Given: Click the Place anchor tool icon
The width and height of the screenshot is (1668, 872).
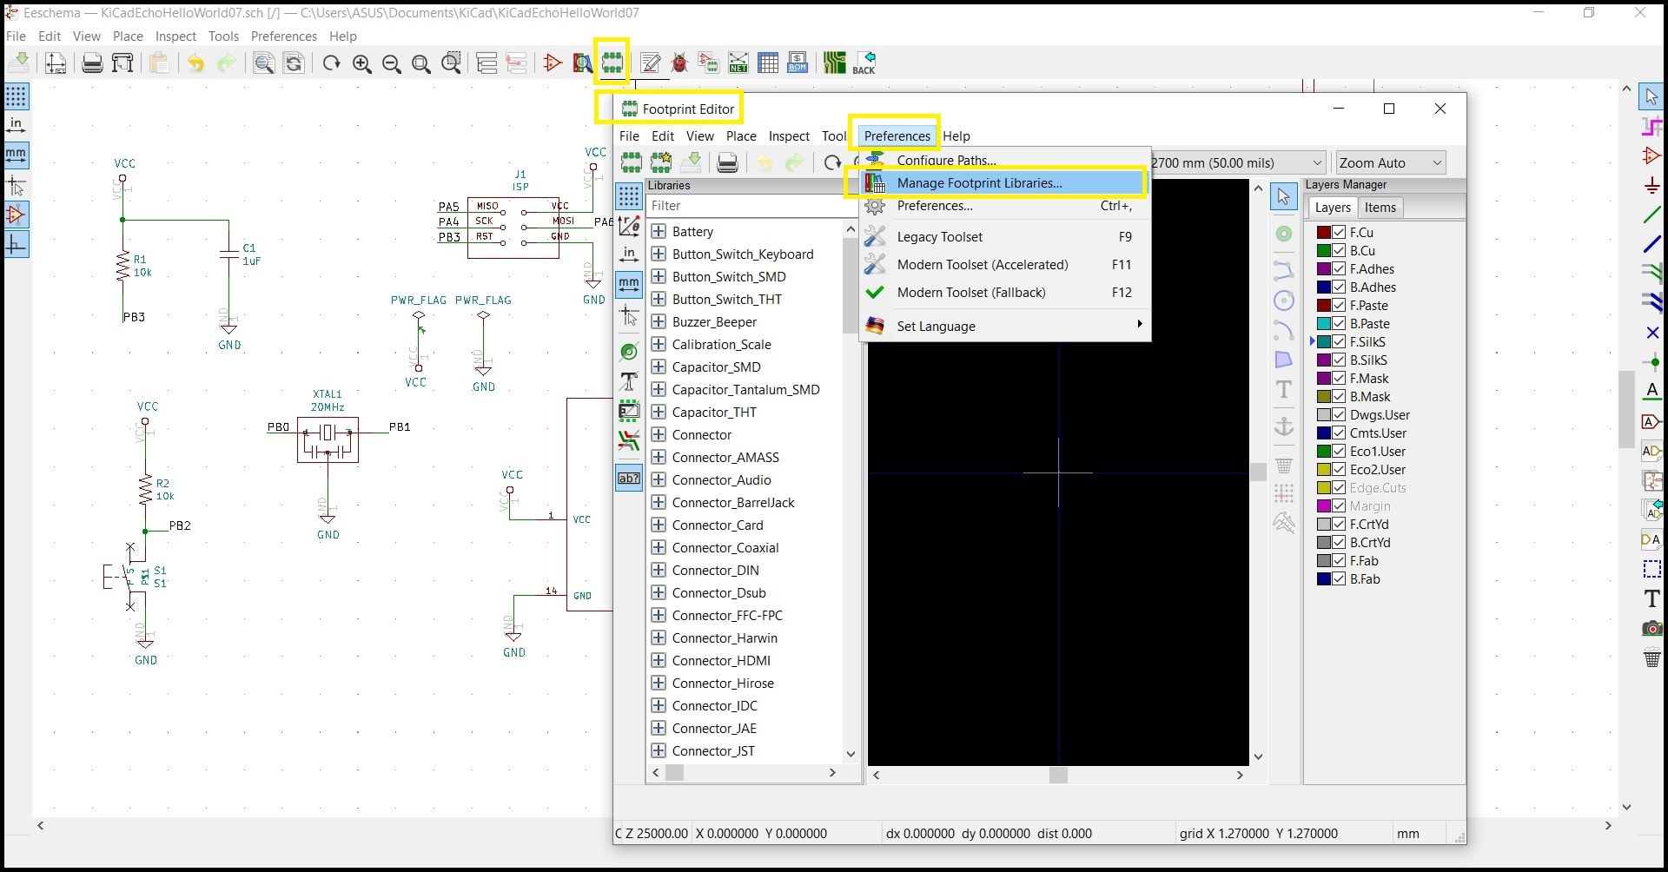Looking at the screenshot, I should 1283,426.
